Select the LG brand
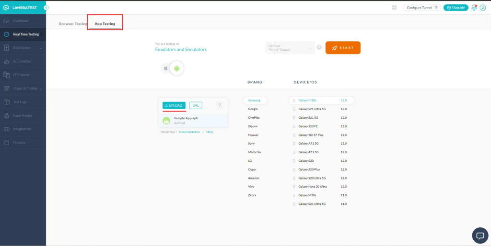Image resolution: width=491 pixels, height=246 pixels. coord(249,161)
